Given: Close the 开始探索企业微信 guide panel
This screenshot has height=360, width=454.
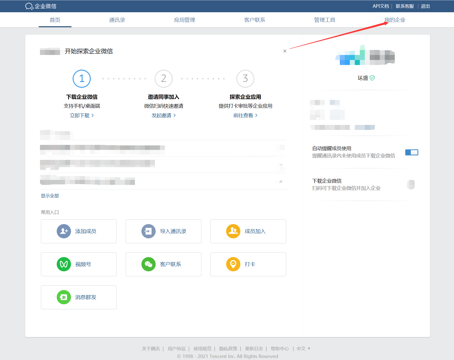Looking at the screenshot, I should pos(285,51).
